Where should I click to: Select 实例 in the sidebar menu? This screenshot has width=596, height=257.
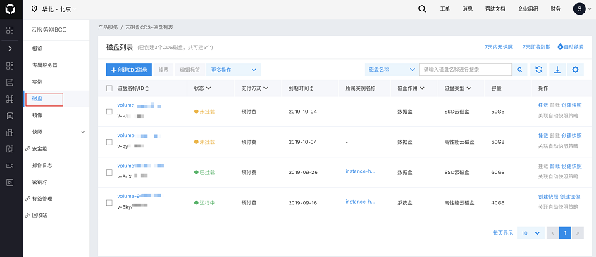pos(37,82)
